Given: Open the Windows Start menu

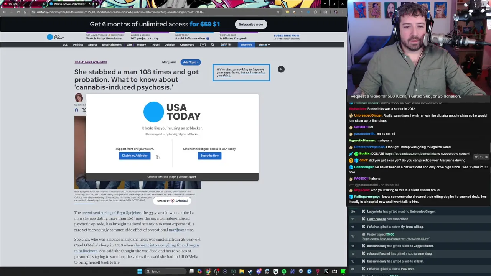Looking at the screenshot, I should tap(140, 271).
